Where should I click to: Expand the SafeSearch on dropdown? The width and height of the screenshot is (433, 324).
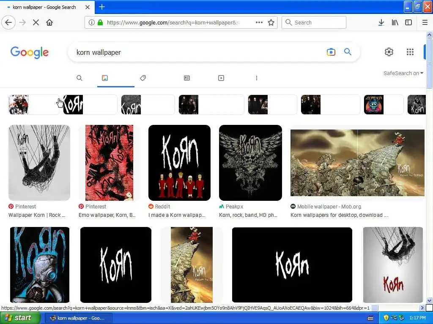click(403, 73)
